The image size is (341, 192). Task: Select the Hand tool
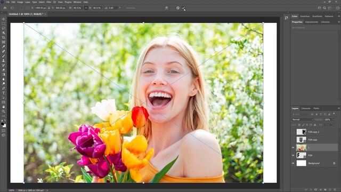tap(3, 107)
